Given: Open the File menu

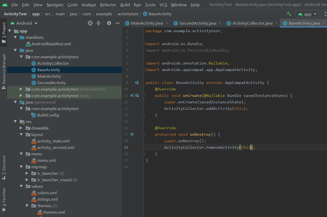Looking at the screenshot, I should tap(15, 5).
